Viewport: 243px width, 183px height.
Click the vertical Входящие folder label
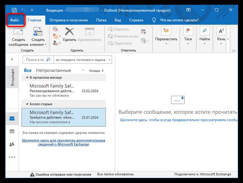[12, 77]
